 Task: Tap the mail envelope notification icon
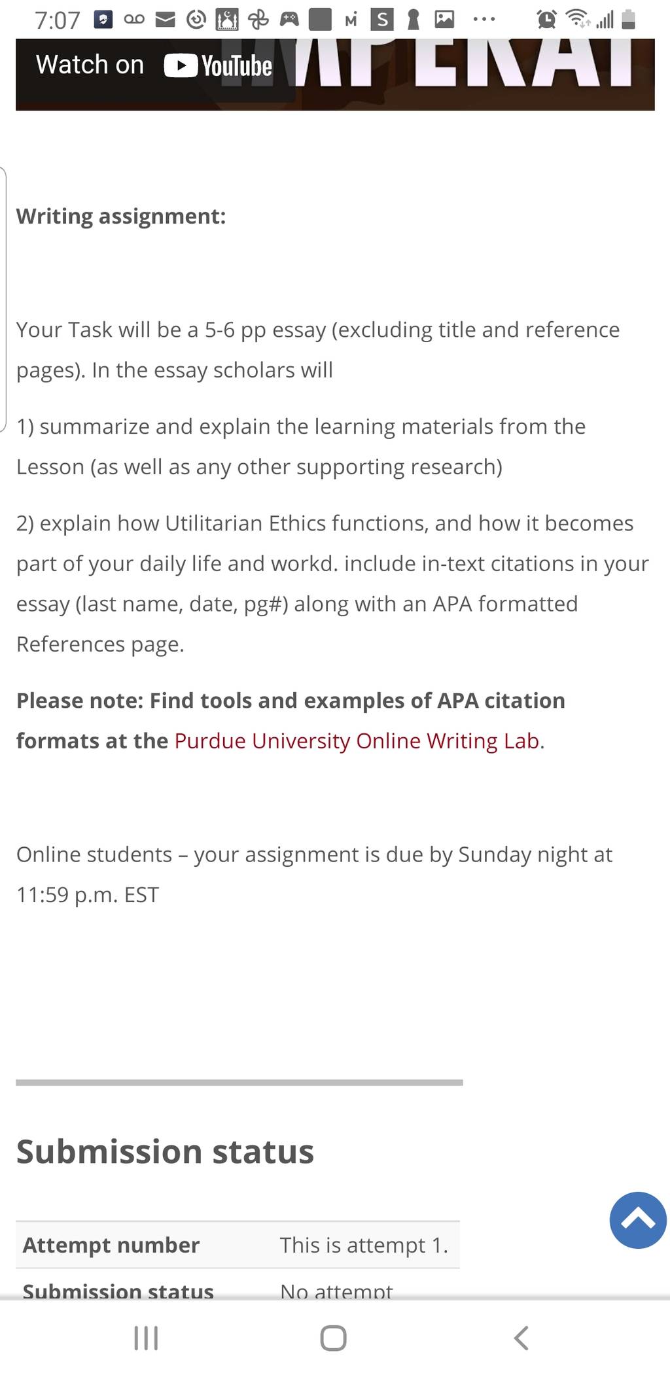[165, 20]
